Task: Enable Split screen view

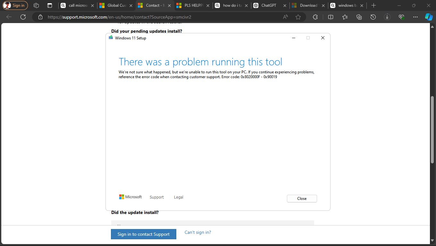Action: tap(331, 17)
